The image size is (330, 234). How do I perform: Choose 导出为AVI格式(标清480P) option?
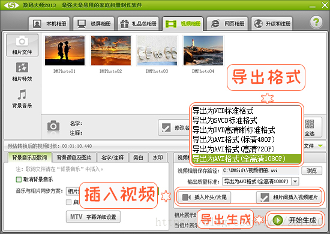click(x=247, y=139)
